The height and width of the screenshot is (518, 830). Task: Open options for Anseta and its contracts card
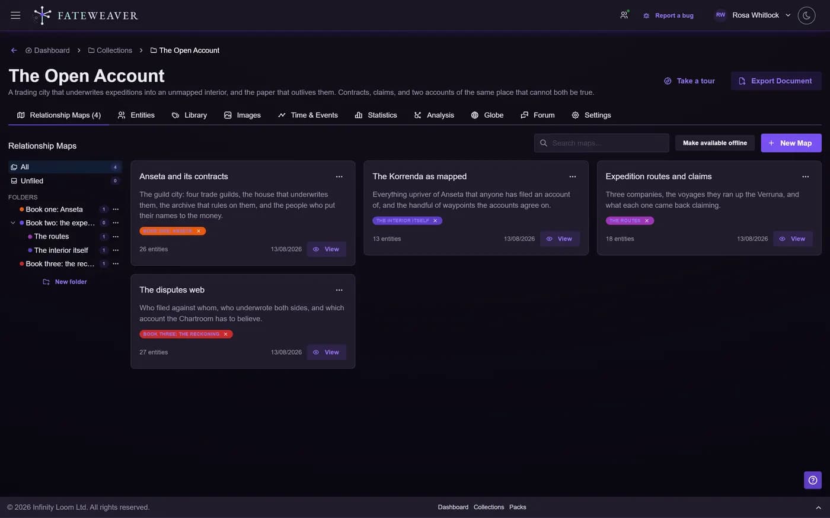point(339,176)
